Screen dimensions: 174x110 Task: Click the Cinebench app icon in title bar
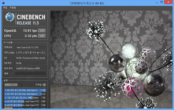[3, 3]
